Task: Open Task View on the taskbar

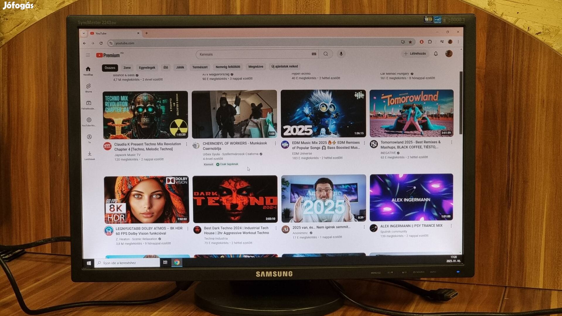Action: [x=165, y=262]
